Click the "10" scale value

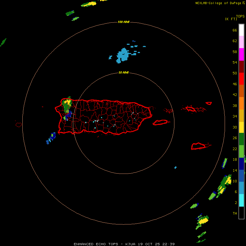pyautogui.click(x=235, y=181)
